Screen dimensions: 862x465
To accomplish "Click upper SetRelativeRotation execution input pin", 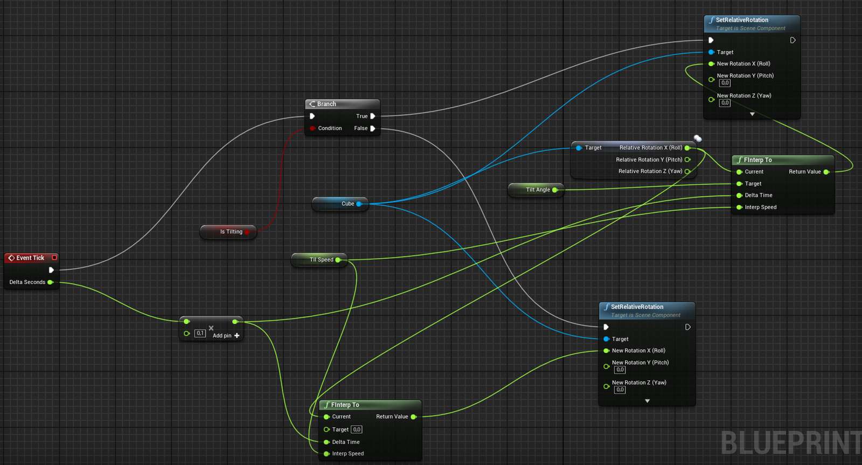I will [711, 40].
